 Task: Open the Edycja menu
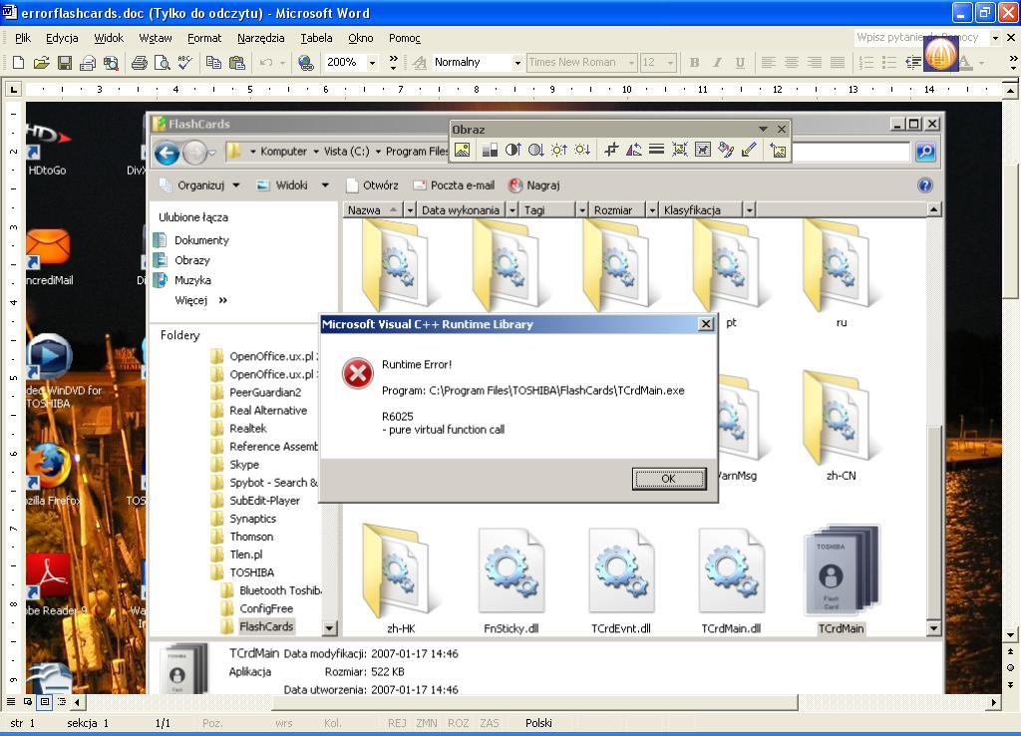(62, 38)
